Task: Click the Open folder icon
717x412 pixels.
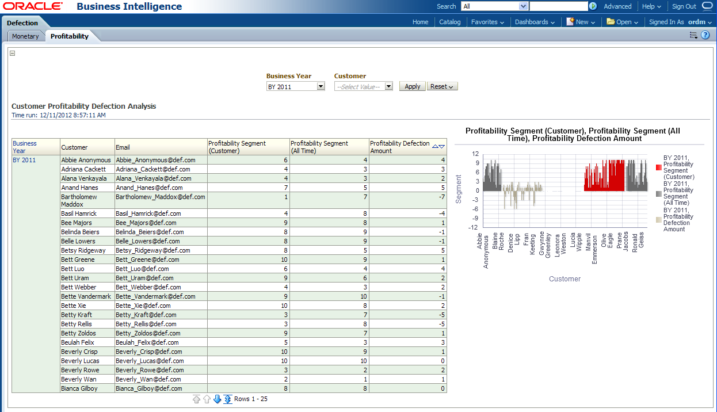Action: tap(611, 22)
